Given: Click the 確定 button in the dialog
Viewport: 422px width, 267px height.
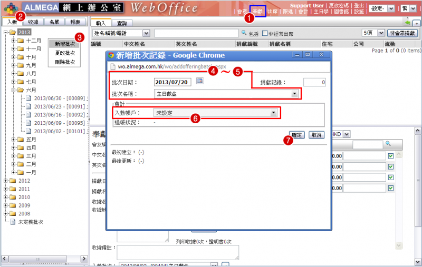Looking at the screenshot, I should click(296, 135).
